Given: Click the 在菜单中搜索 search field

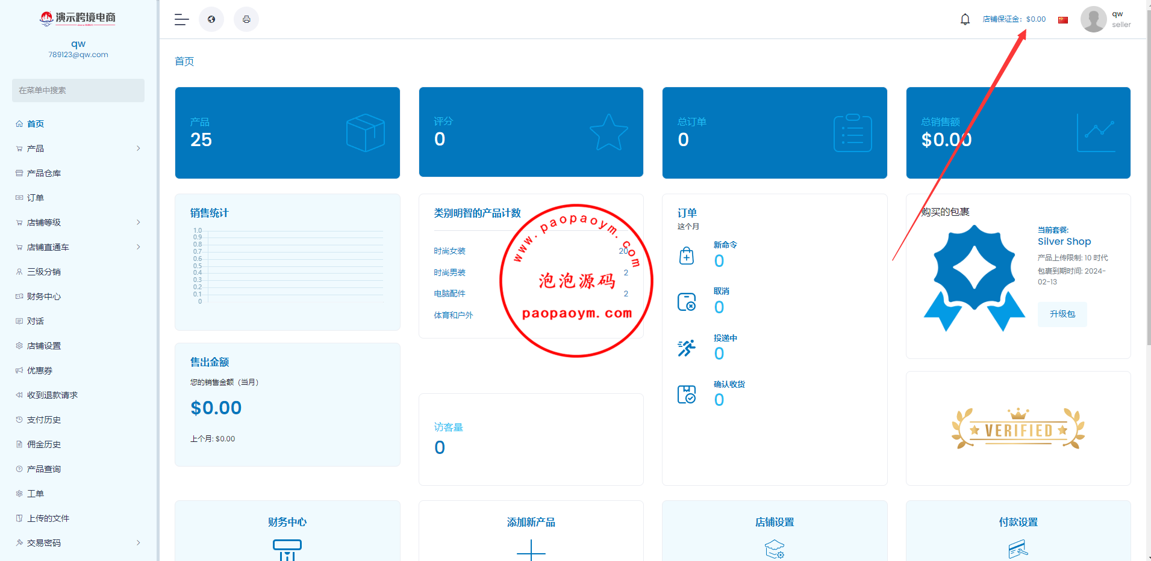Looking at the screenshot, I should coord(78,90).
